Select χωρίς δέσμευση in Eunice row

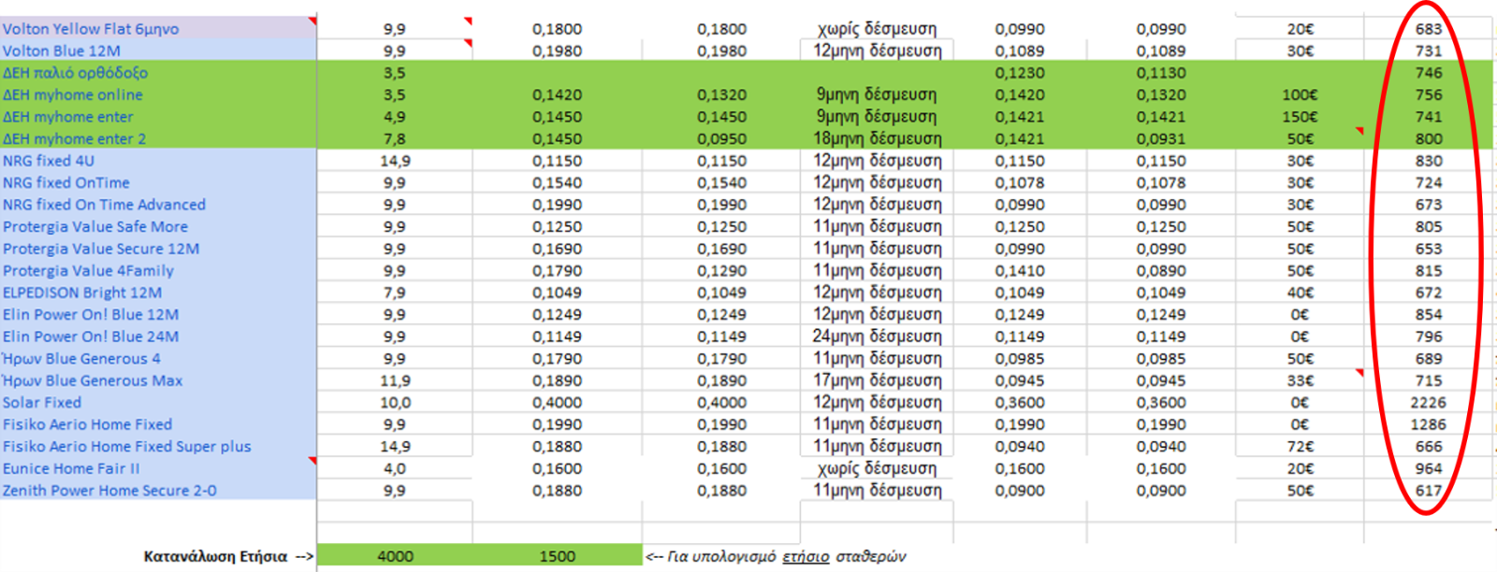877,468
